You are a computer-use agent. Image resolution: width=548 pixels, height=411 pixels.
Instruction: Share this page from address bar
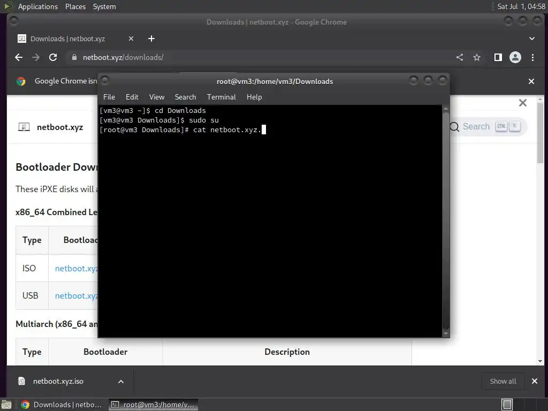[460, 57]
